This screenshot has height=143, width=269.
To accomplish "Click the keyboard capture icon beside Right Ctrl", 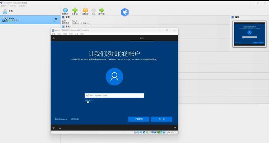I will pos(164,132).
